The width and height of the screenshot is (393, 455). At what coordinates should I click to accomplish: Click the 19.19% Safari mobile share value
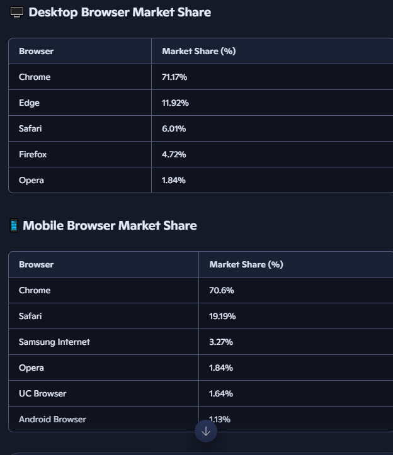[222, 316]
